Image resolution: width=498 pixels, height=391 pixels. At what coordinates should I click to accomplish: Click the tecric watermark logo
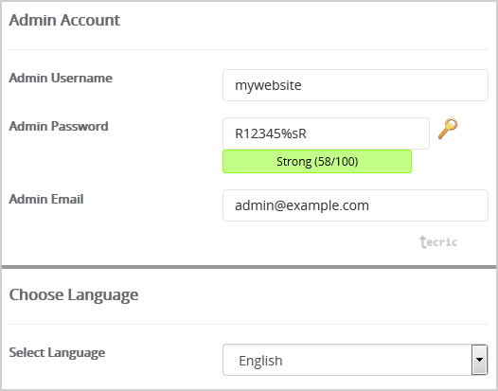(438, 241)
